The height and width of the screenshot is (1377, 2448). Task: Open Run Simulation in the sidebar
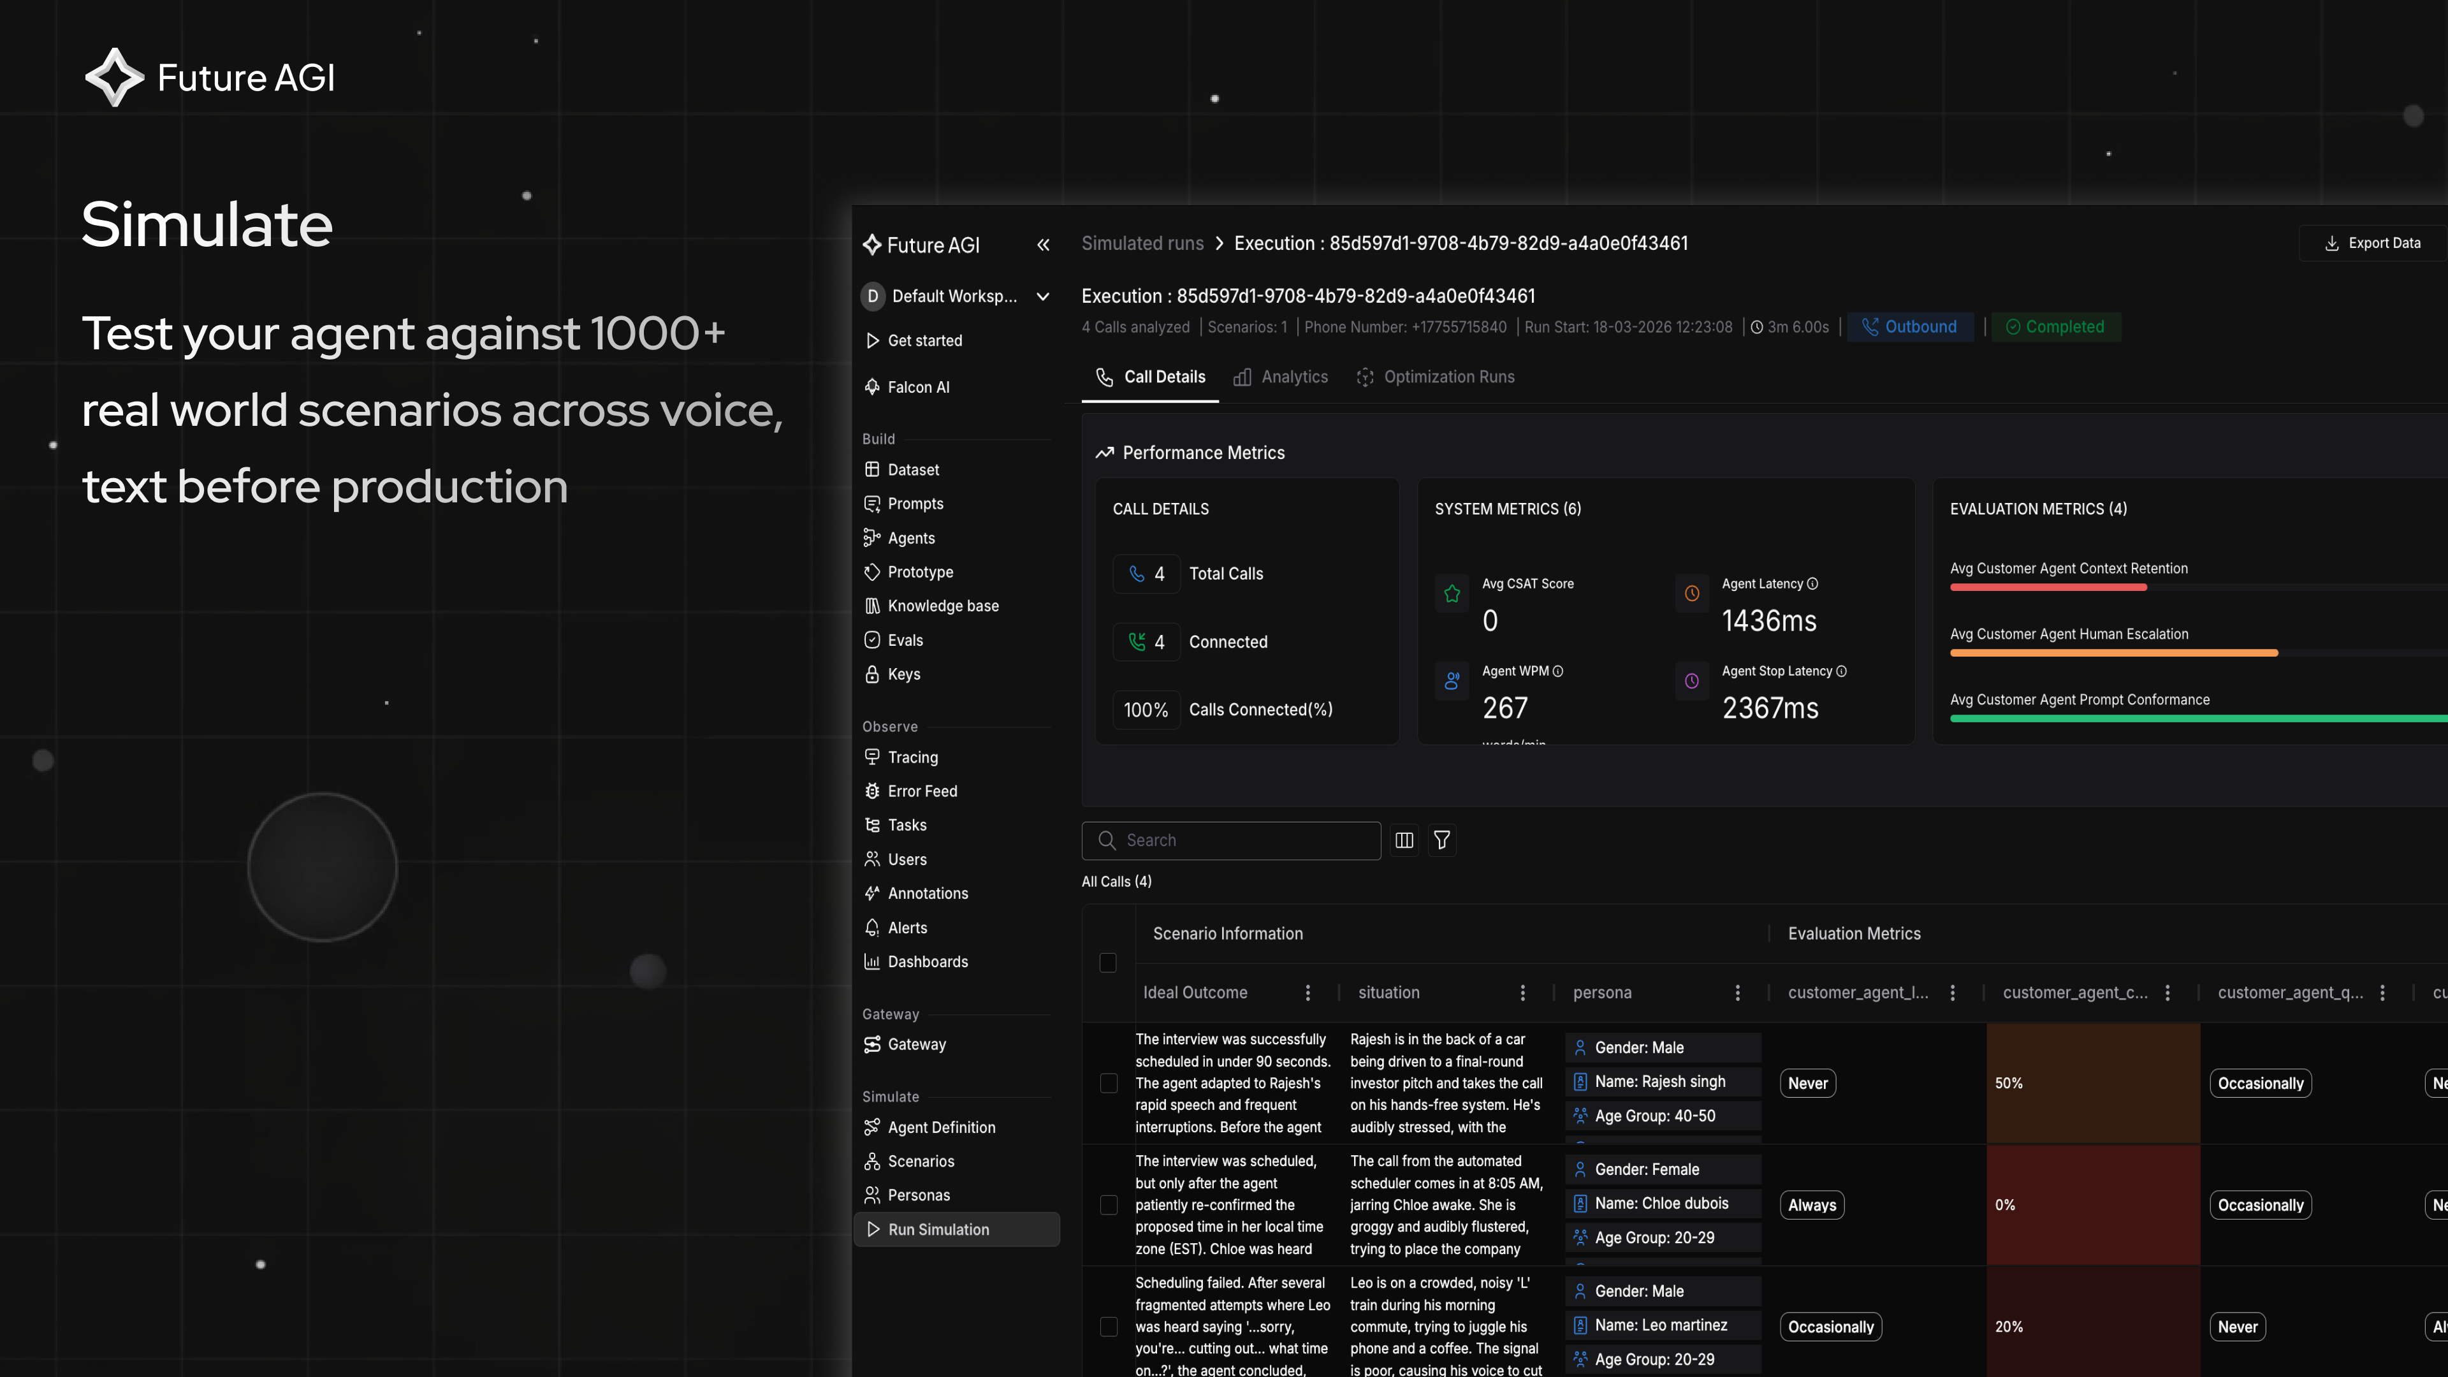957,1230
